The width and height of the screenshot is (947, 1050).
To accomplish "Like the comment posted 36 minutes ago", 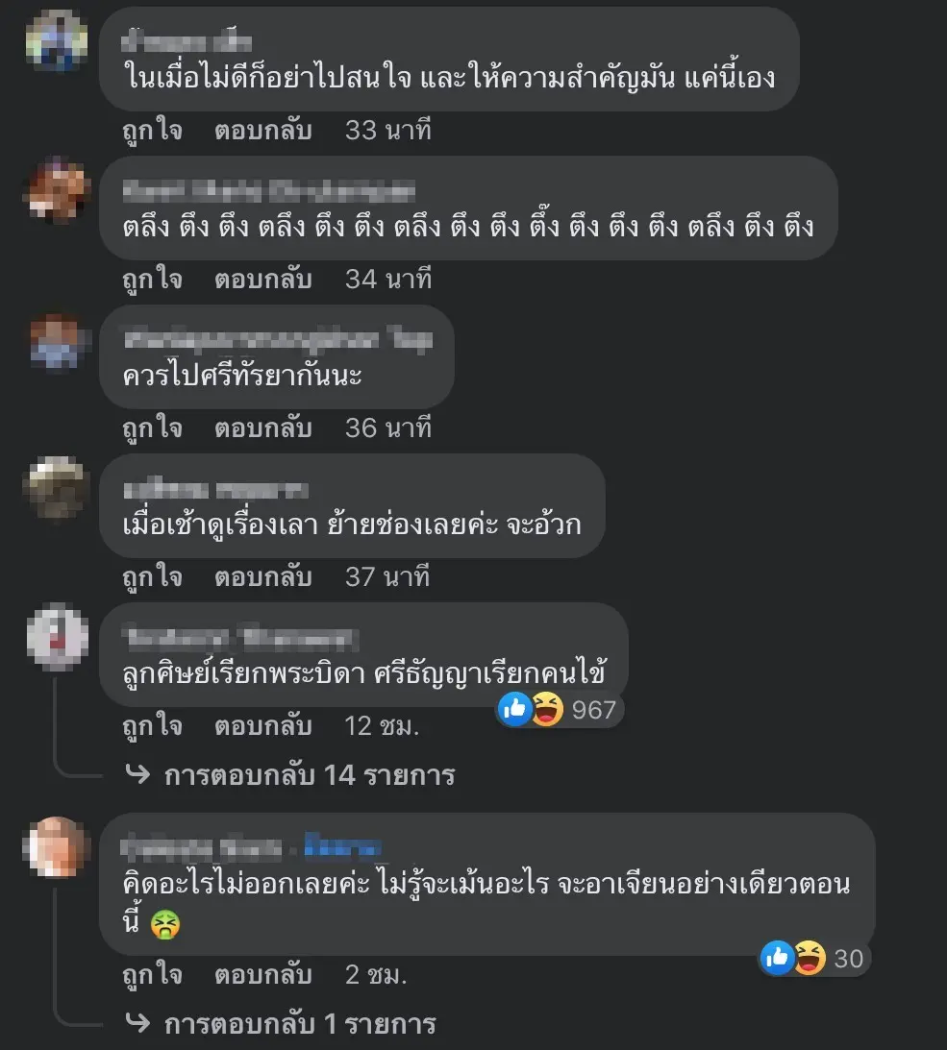I will [152, 427].
